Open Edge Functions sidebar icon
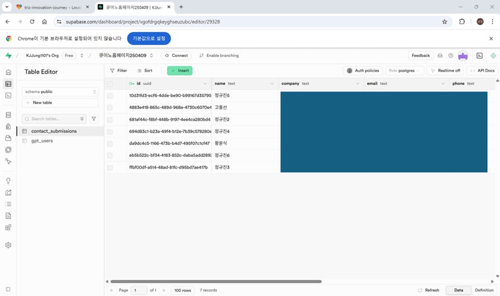500x296 pixels. pos(8,149)
